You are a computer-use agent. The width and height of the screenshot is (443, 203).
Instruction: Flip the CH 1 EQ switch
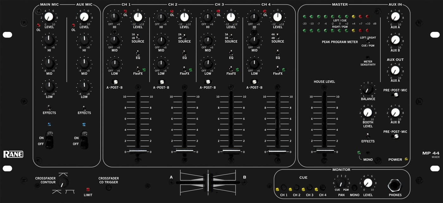(138, 53)
